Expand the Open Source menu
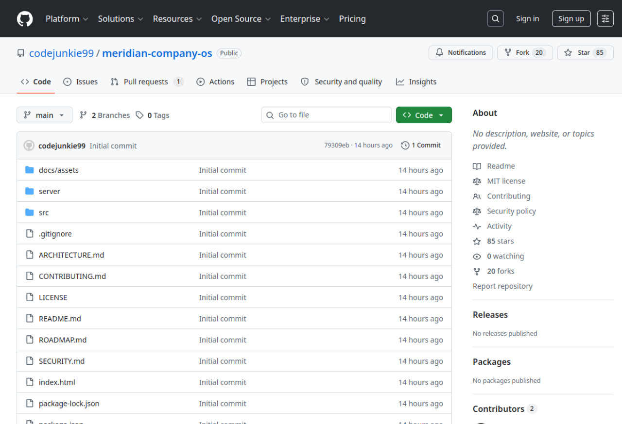Viewport: 622px width, 424px height. [241, 19]
